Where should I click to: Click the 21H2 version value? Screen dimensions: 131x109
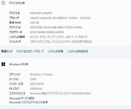tap(33, 79)
